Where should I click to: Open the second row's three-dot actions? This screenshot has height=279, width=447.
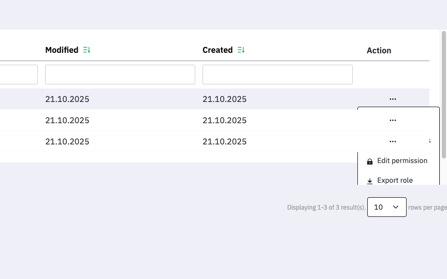tap(393, 120)
